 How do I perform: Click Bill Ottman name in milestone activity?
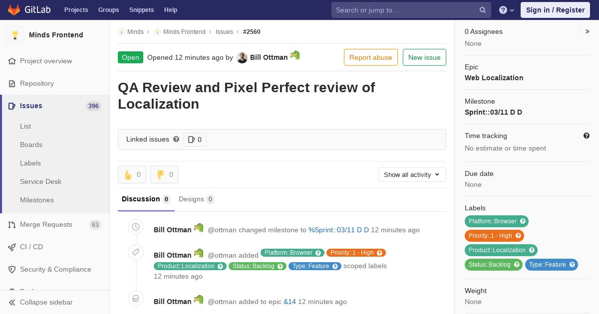[x=173, y=230]
